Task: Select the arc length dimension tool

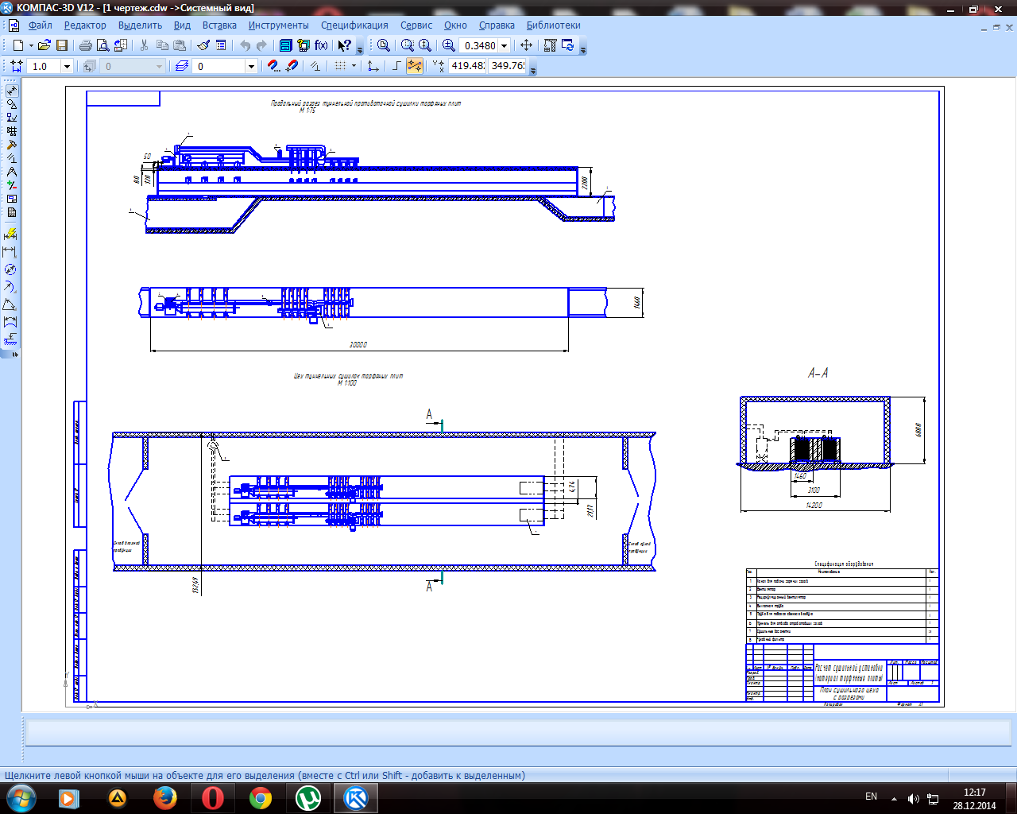Action: (10, 322)
